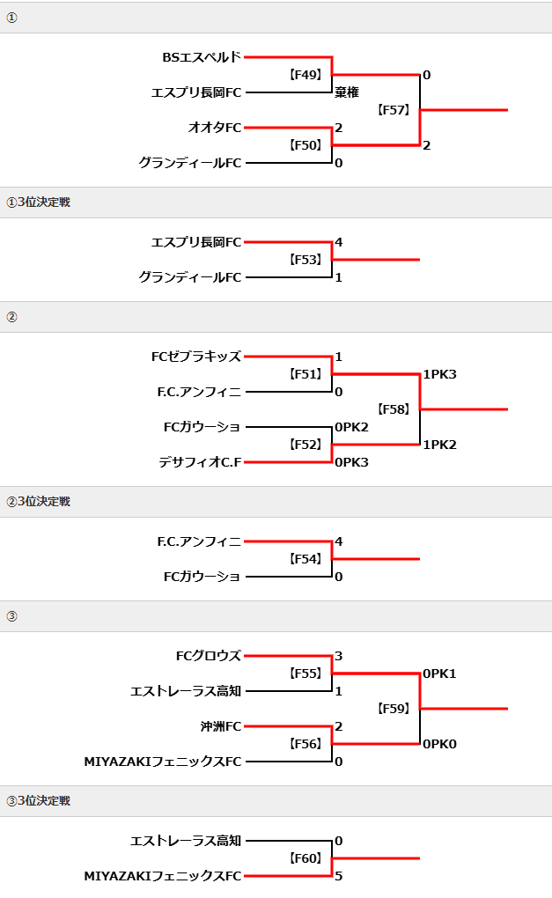
Task: Select the 【F56】 match label
Action: (305, 744)
